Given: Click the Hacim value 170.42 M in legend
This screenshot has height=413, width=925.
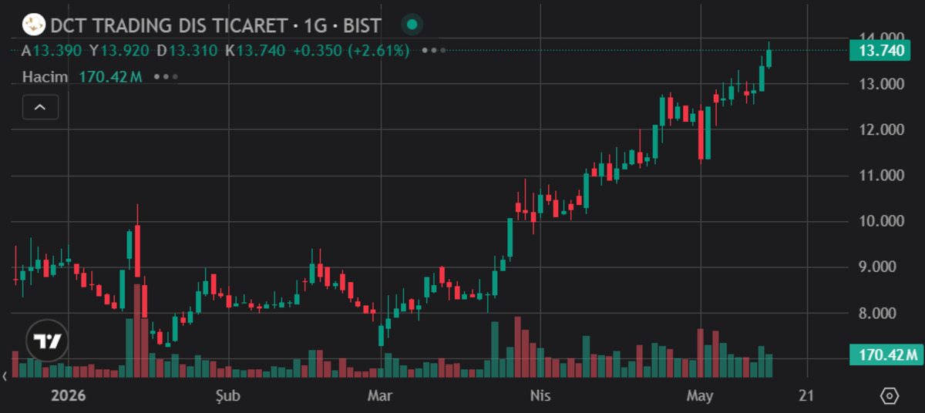Looking at the screenshot, I should pyautogui.click(x=110, y=77).
